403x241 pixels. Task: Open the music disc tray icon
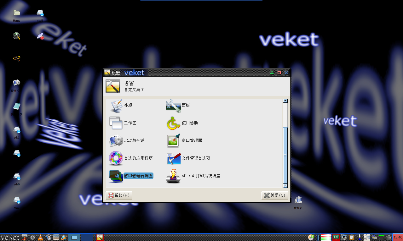[311, 237]
